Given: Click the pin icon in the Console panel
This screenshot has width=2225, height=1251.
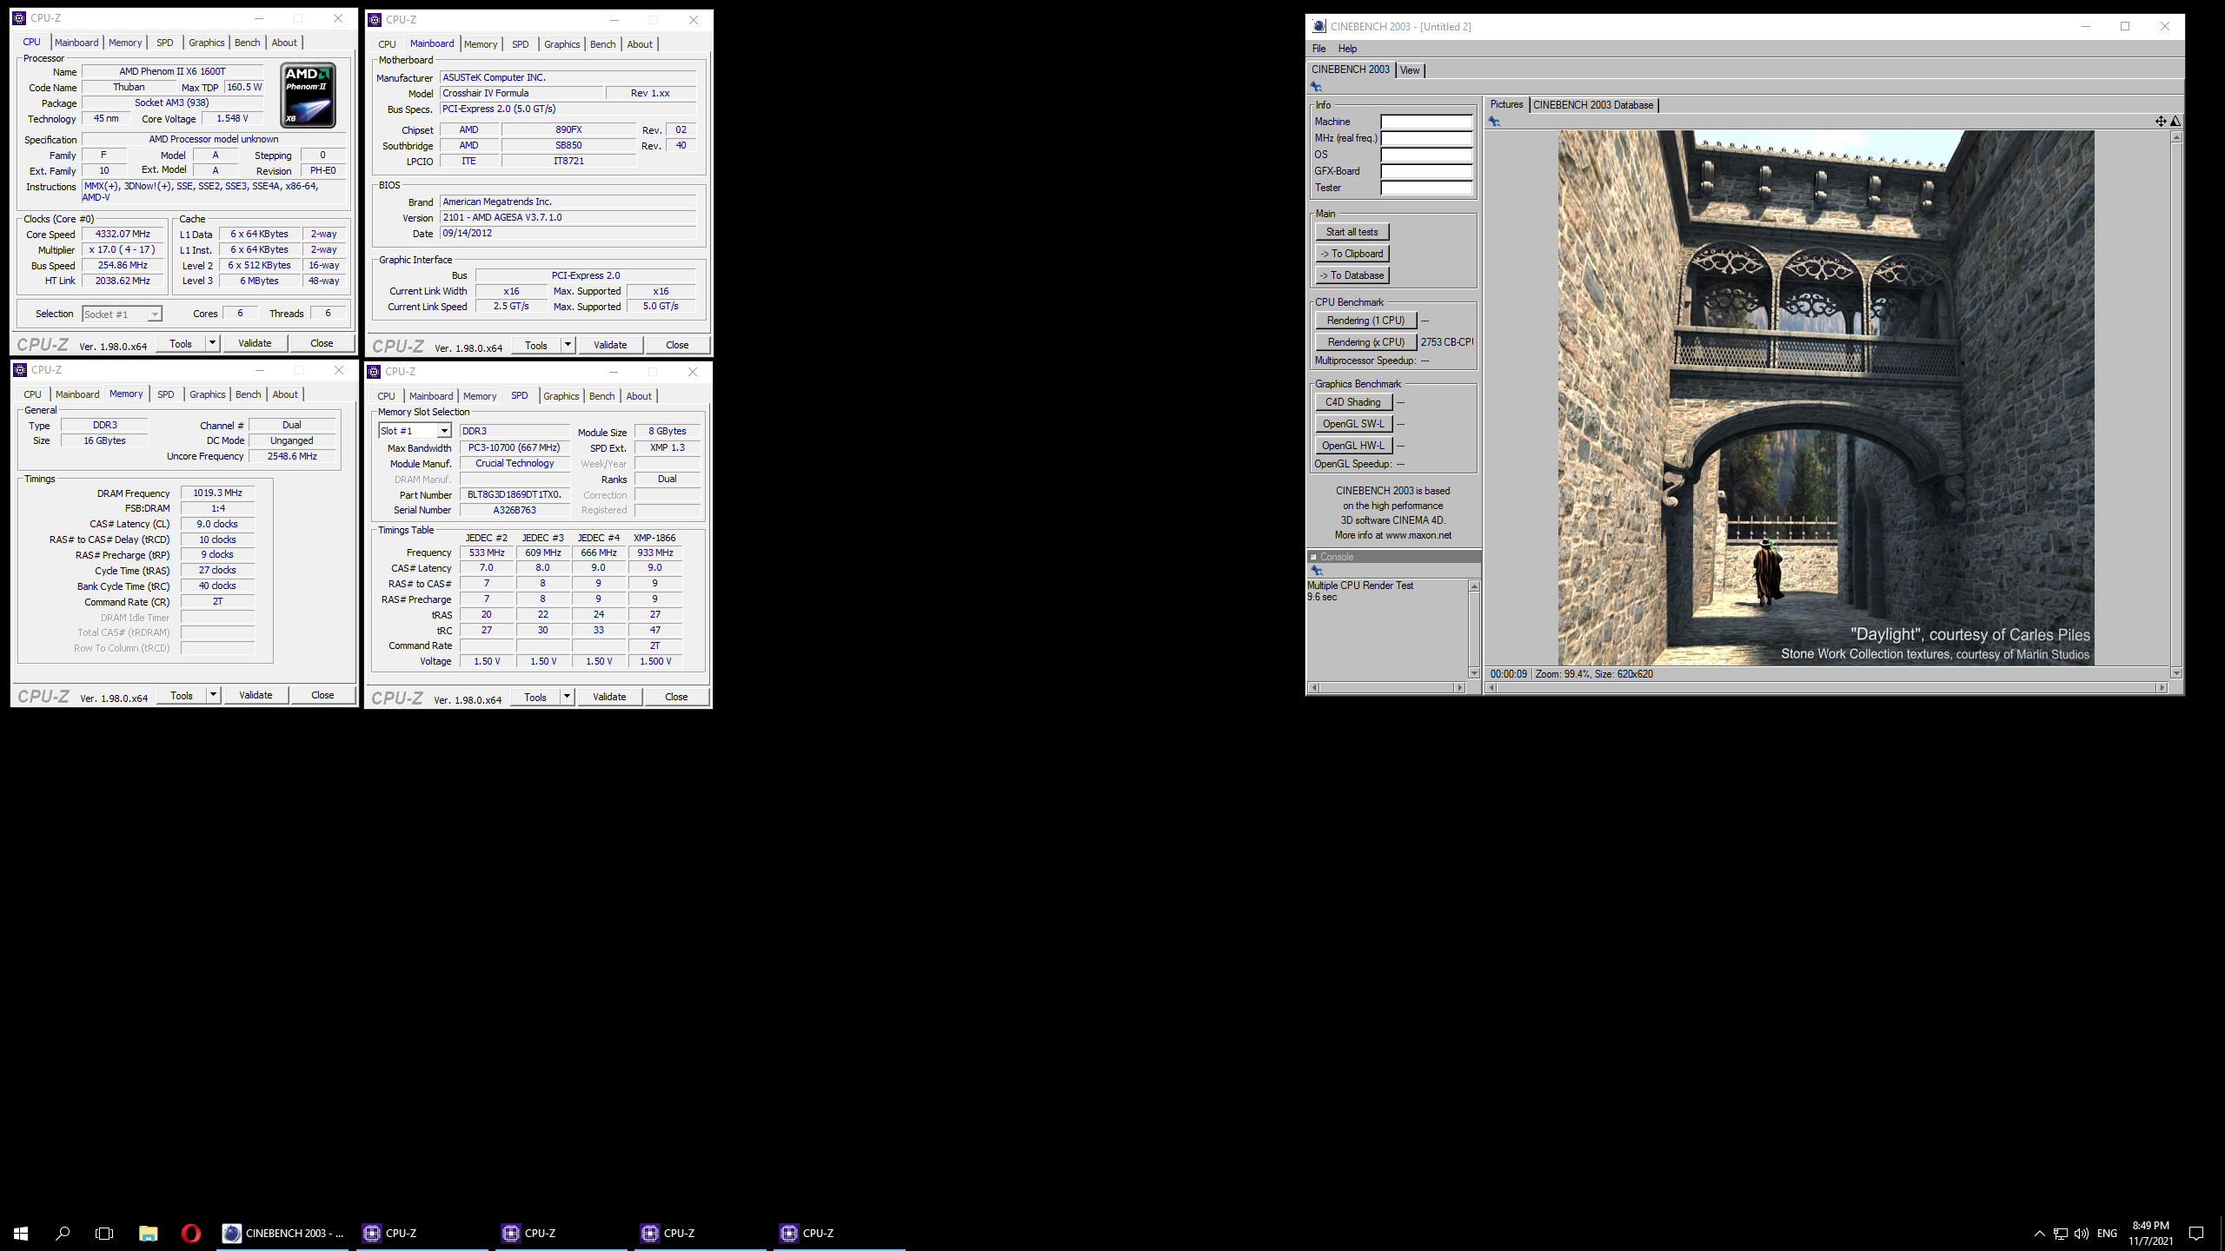Looking at the screenshot, I should (x=1317, y=571).
